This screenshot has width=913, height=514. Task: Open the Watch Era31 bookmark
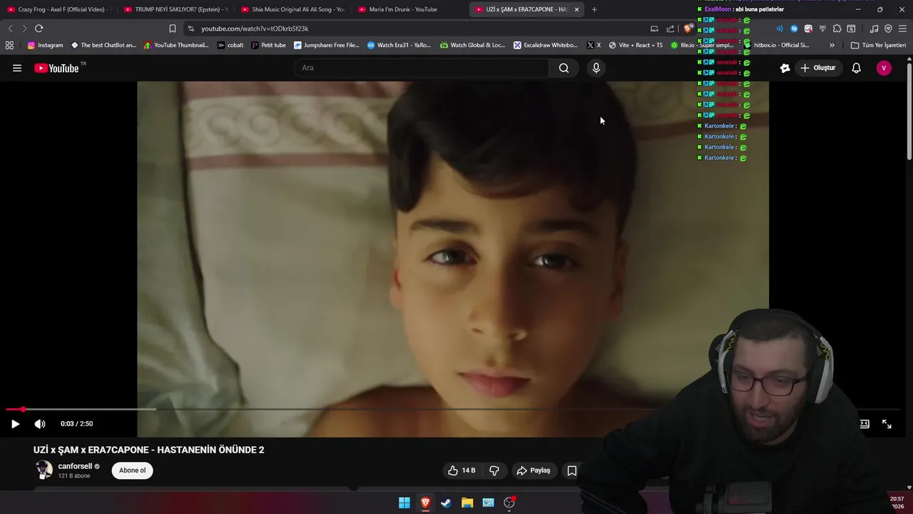(x=399, y=45)
